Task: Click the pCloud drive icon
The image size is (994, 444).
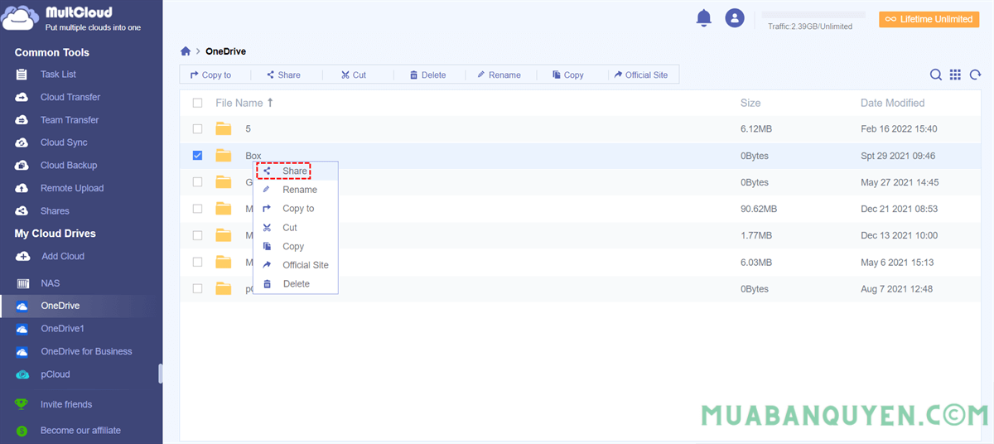Action: click(x=22, y=374)
